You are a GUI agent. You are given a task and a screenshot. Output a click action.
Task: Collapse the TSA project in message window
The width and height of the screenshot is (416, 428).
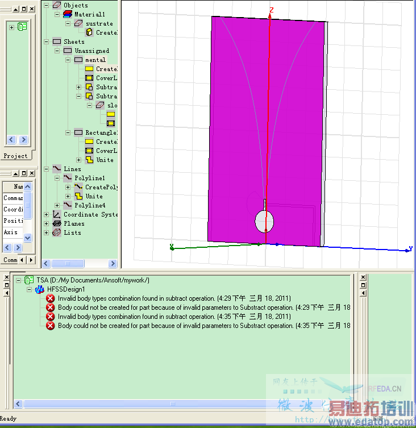click(19, 280)
